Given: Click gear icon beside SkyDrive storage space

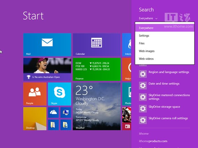Looking at the screenshot, I should coord(143,109).
